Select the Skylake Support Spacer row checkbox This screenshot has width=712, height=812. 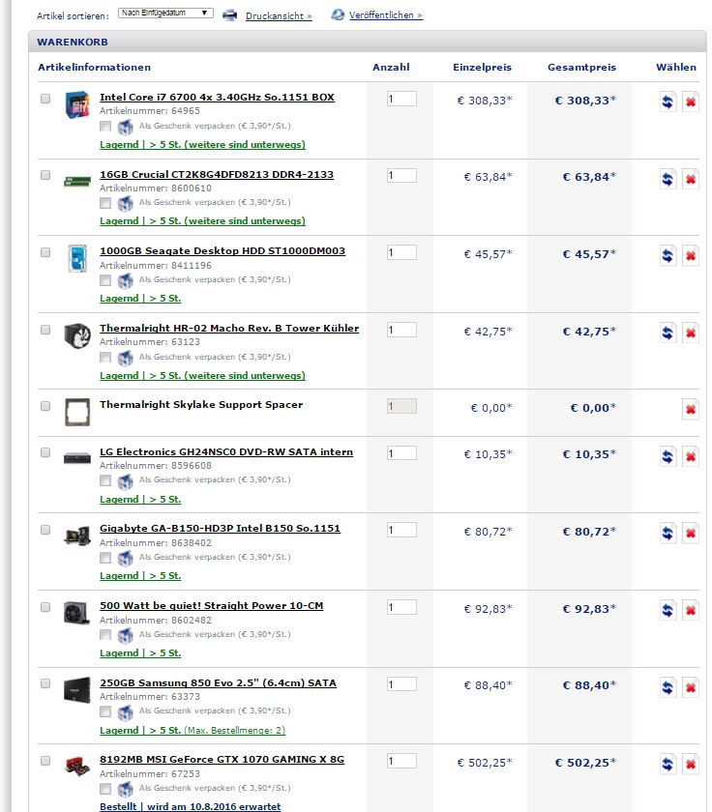pos(45,406)
